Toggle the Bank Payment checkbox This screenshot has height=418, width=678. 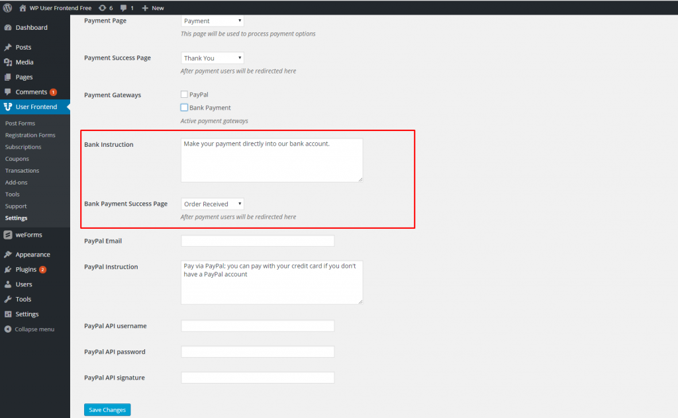(x=184, y=107)
